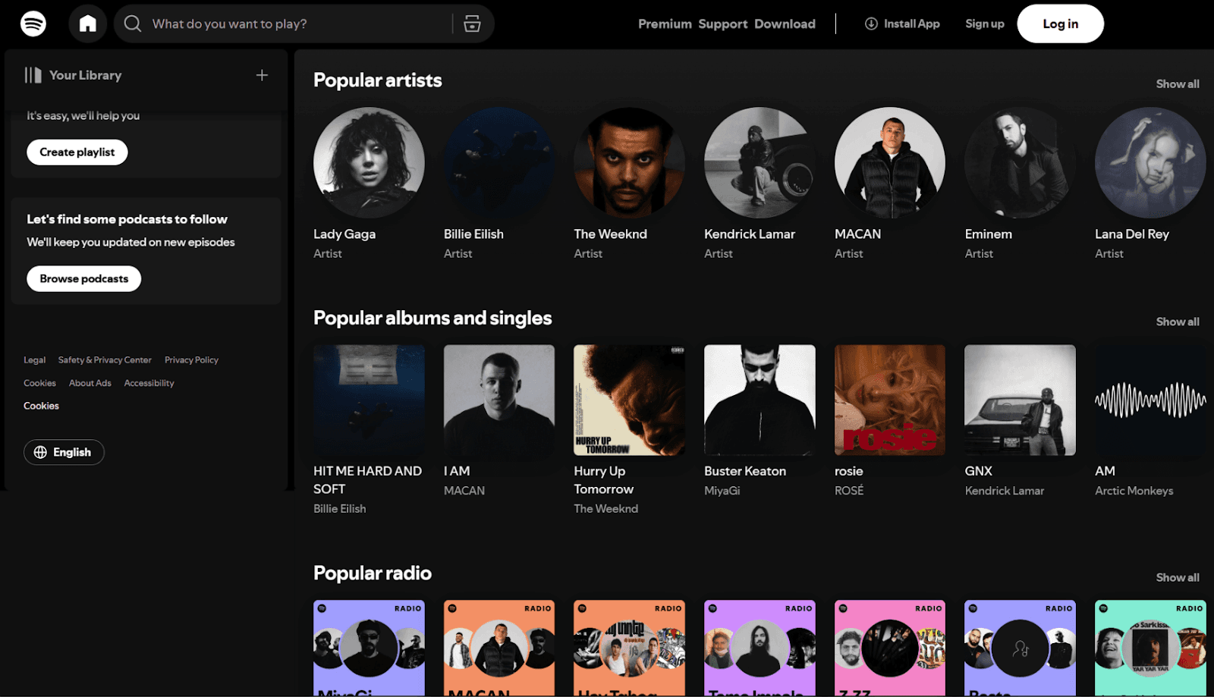Click the Sign up button

click(985, 24)
